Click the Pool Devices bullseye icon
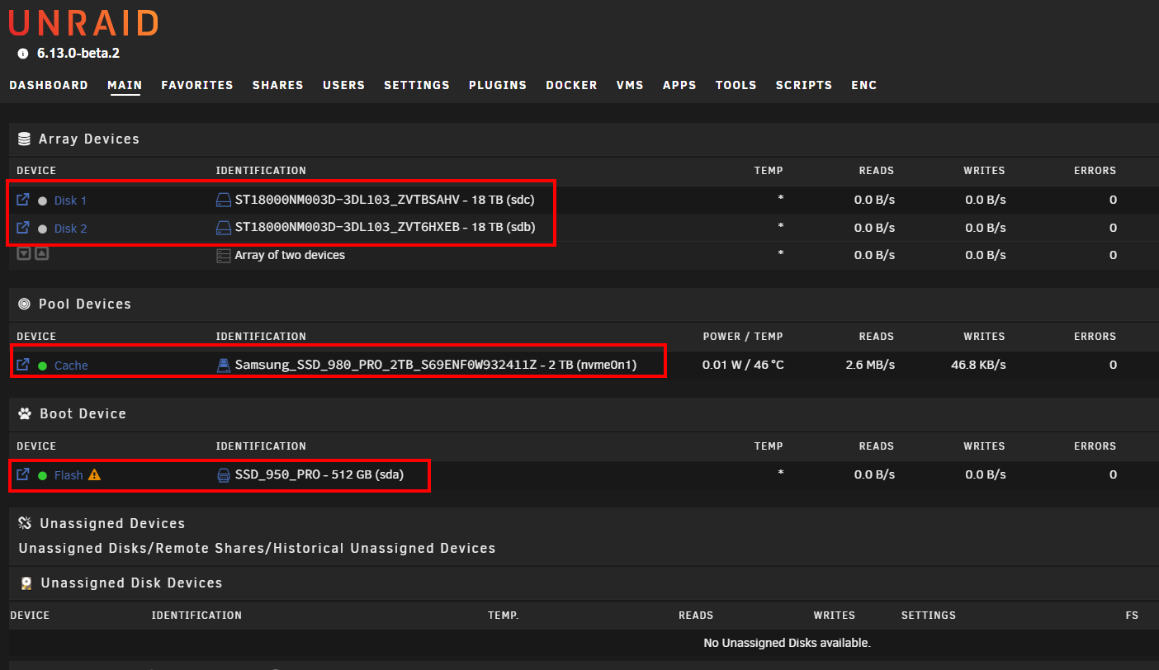 (24, 304)
